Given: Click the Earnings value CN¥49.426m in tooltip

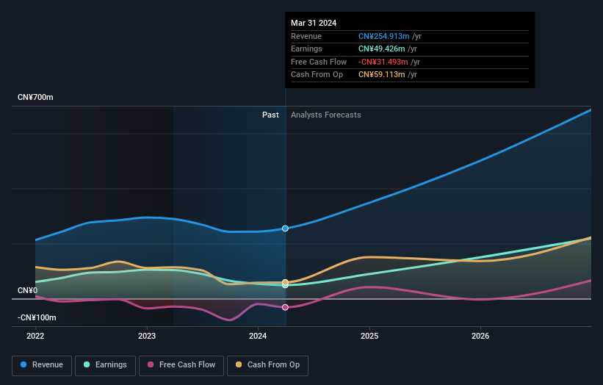Looking at the screenshot, I should 383,49.
